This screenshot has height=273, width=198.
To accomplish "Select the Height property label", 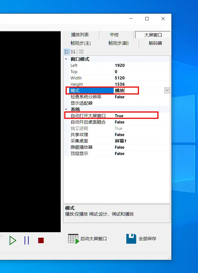I will (x=77, y=84).
